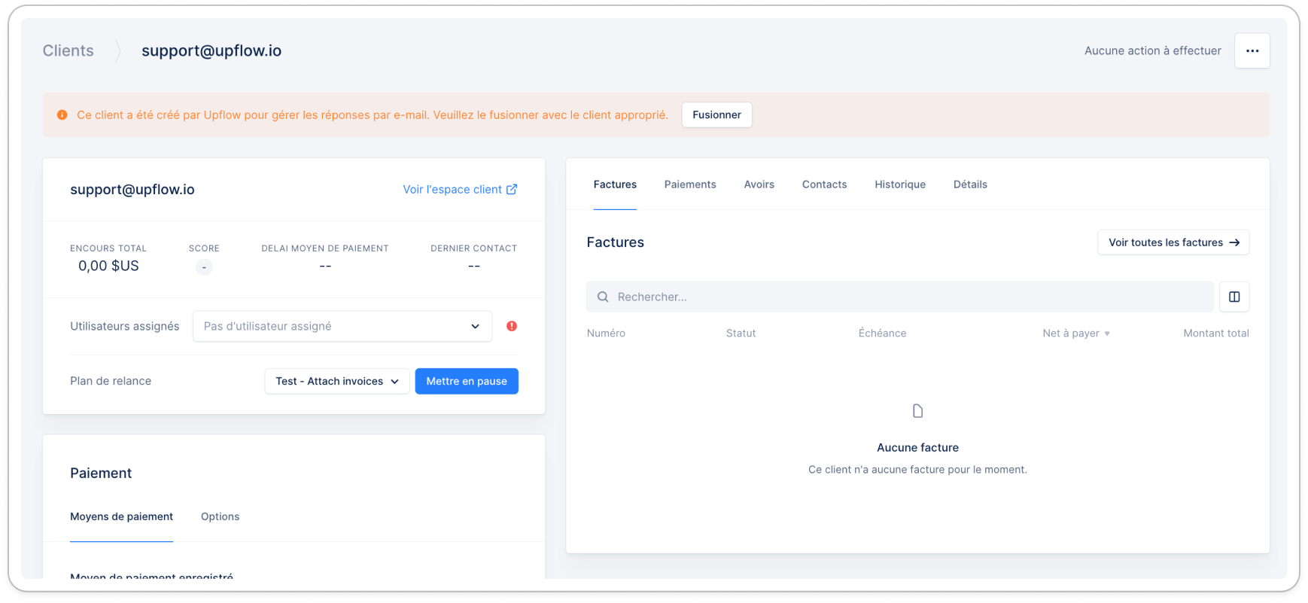Switch to the Paiements tab
The image size is (1308, 603).
(690, 184)
